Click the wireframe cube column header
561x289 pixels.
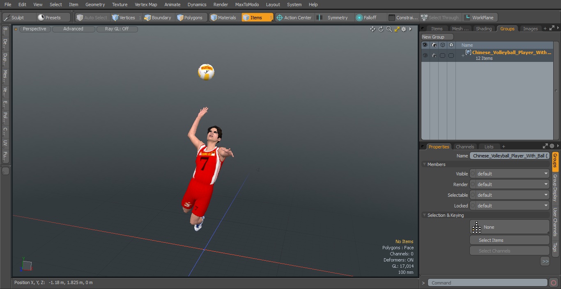tap(442, 45)
